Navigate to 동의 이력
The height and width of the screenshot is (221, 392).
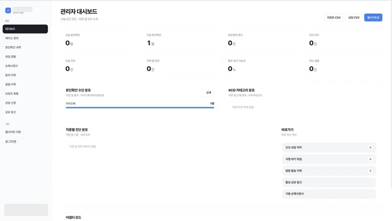tap(25, 75)
